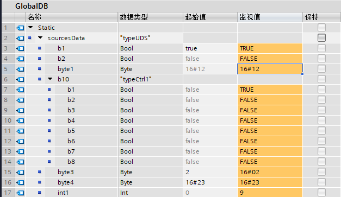Image resolution: width=341 pixels, height=197 pixels.
Task: Select row number 5 header
Action: 8,69
